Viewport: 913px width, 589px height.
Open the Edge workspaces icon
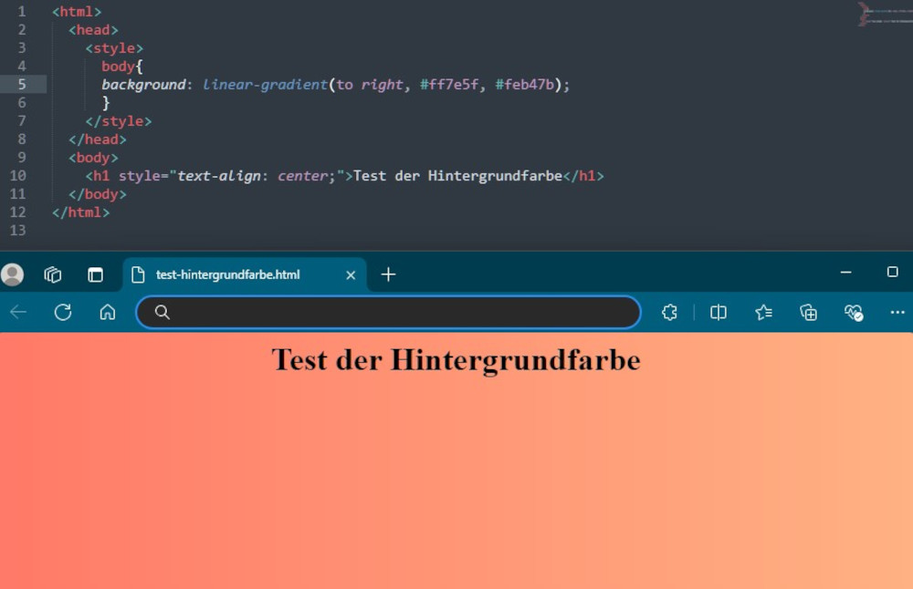[53, 274]
